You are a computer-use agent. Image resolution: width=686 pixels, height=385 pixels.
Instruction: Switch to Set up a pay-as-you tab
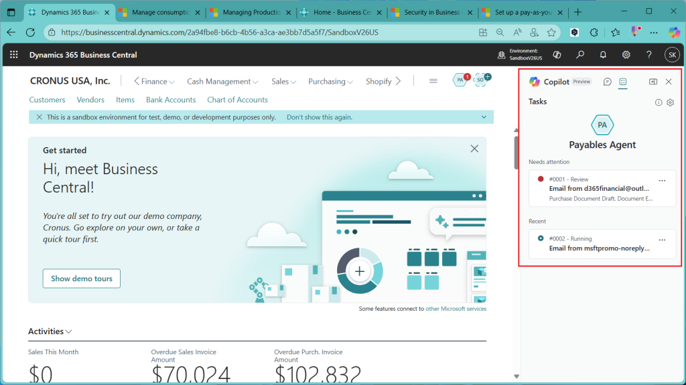coord(523,12)
